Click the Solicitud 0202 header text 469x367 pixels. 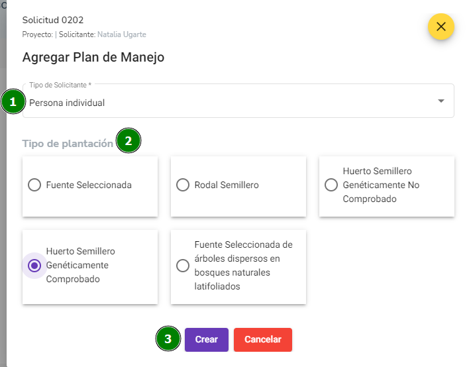[x=53, y=20]
